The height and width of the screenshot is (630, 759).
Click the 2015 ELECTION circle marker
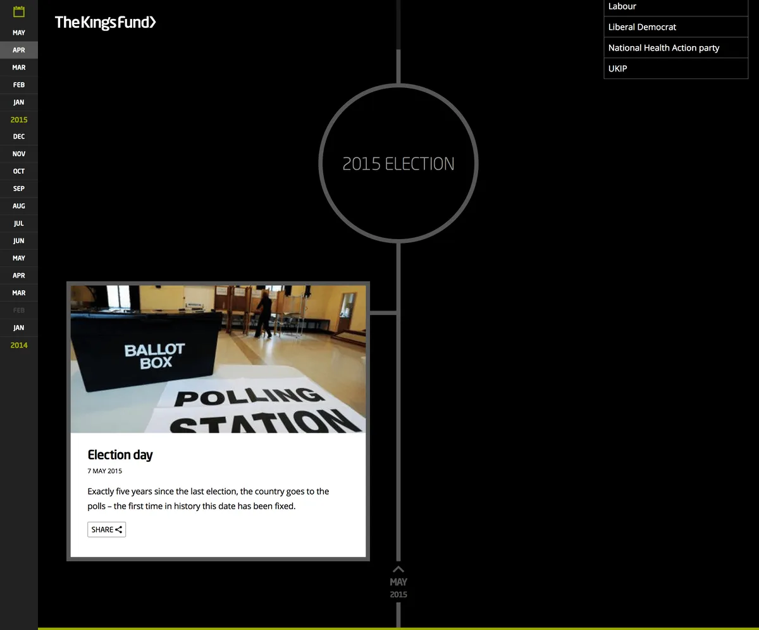[x=398, y=164]
